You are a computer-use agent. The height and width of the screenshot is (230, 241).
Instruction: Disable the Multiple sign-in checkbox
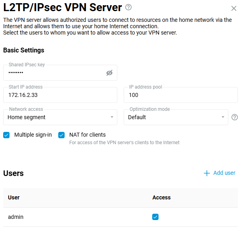click(x=6, y=135)
